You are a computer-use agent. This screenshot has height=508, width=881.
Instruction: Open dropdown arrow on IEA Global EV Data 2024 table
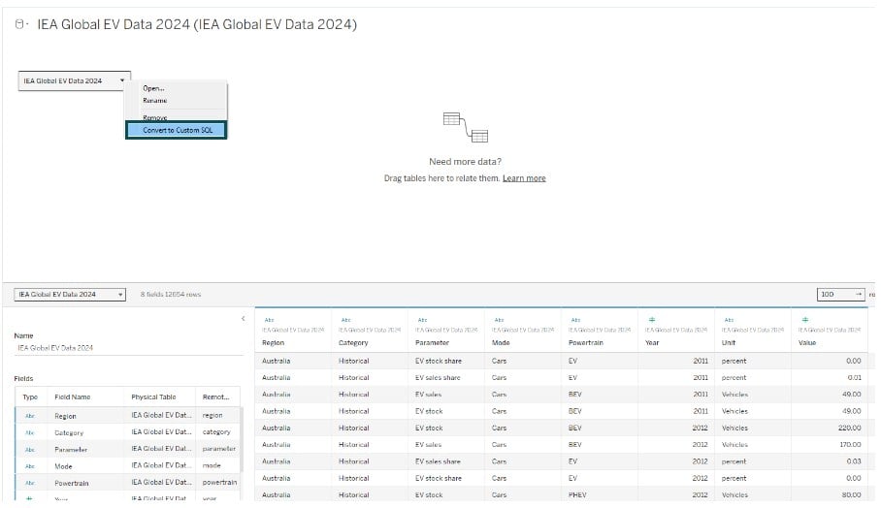pos(122,80)
